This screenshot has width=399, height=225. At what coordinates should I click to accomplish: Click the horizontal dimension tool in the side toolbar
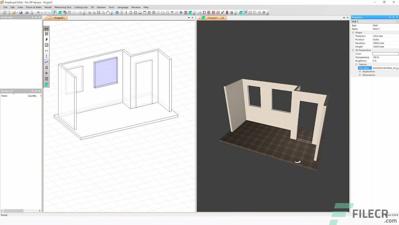point(46,51)
